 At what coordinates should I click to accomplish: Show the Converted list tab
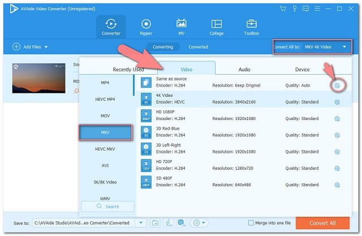click(198, 47)
